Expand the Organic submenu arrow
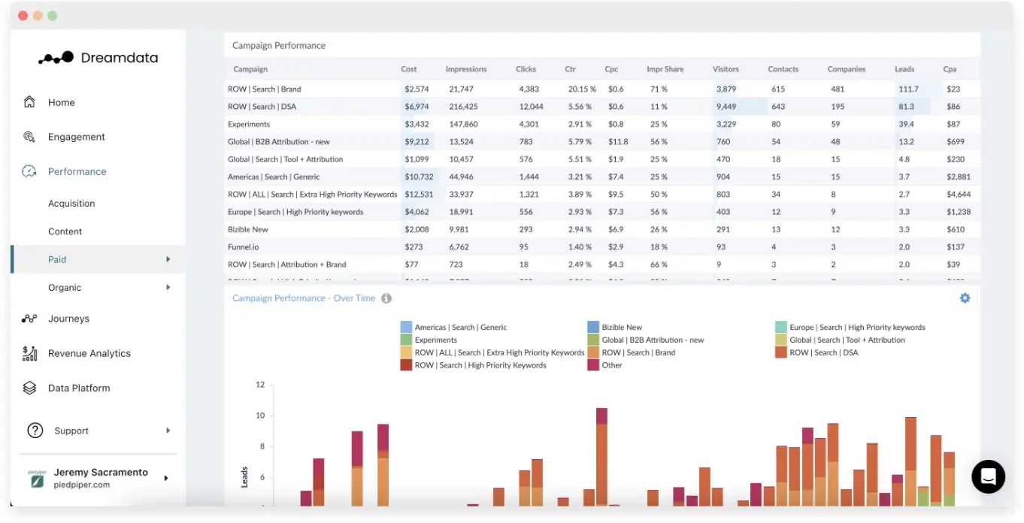The width and height of the screenshot is (1024, 523). tap(168, 287)
